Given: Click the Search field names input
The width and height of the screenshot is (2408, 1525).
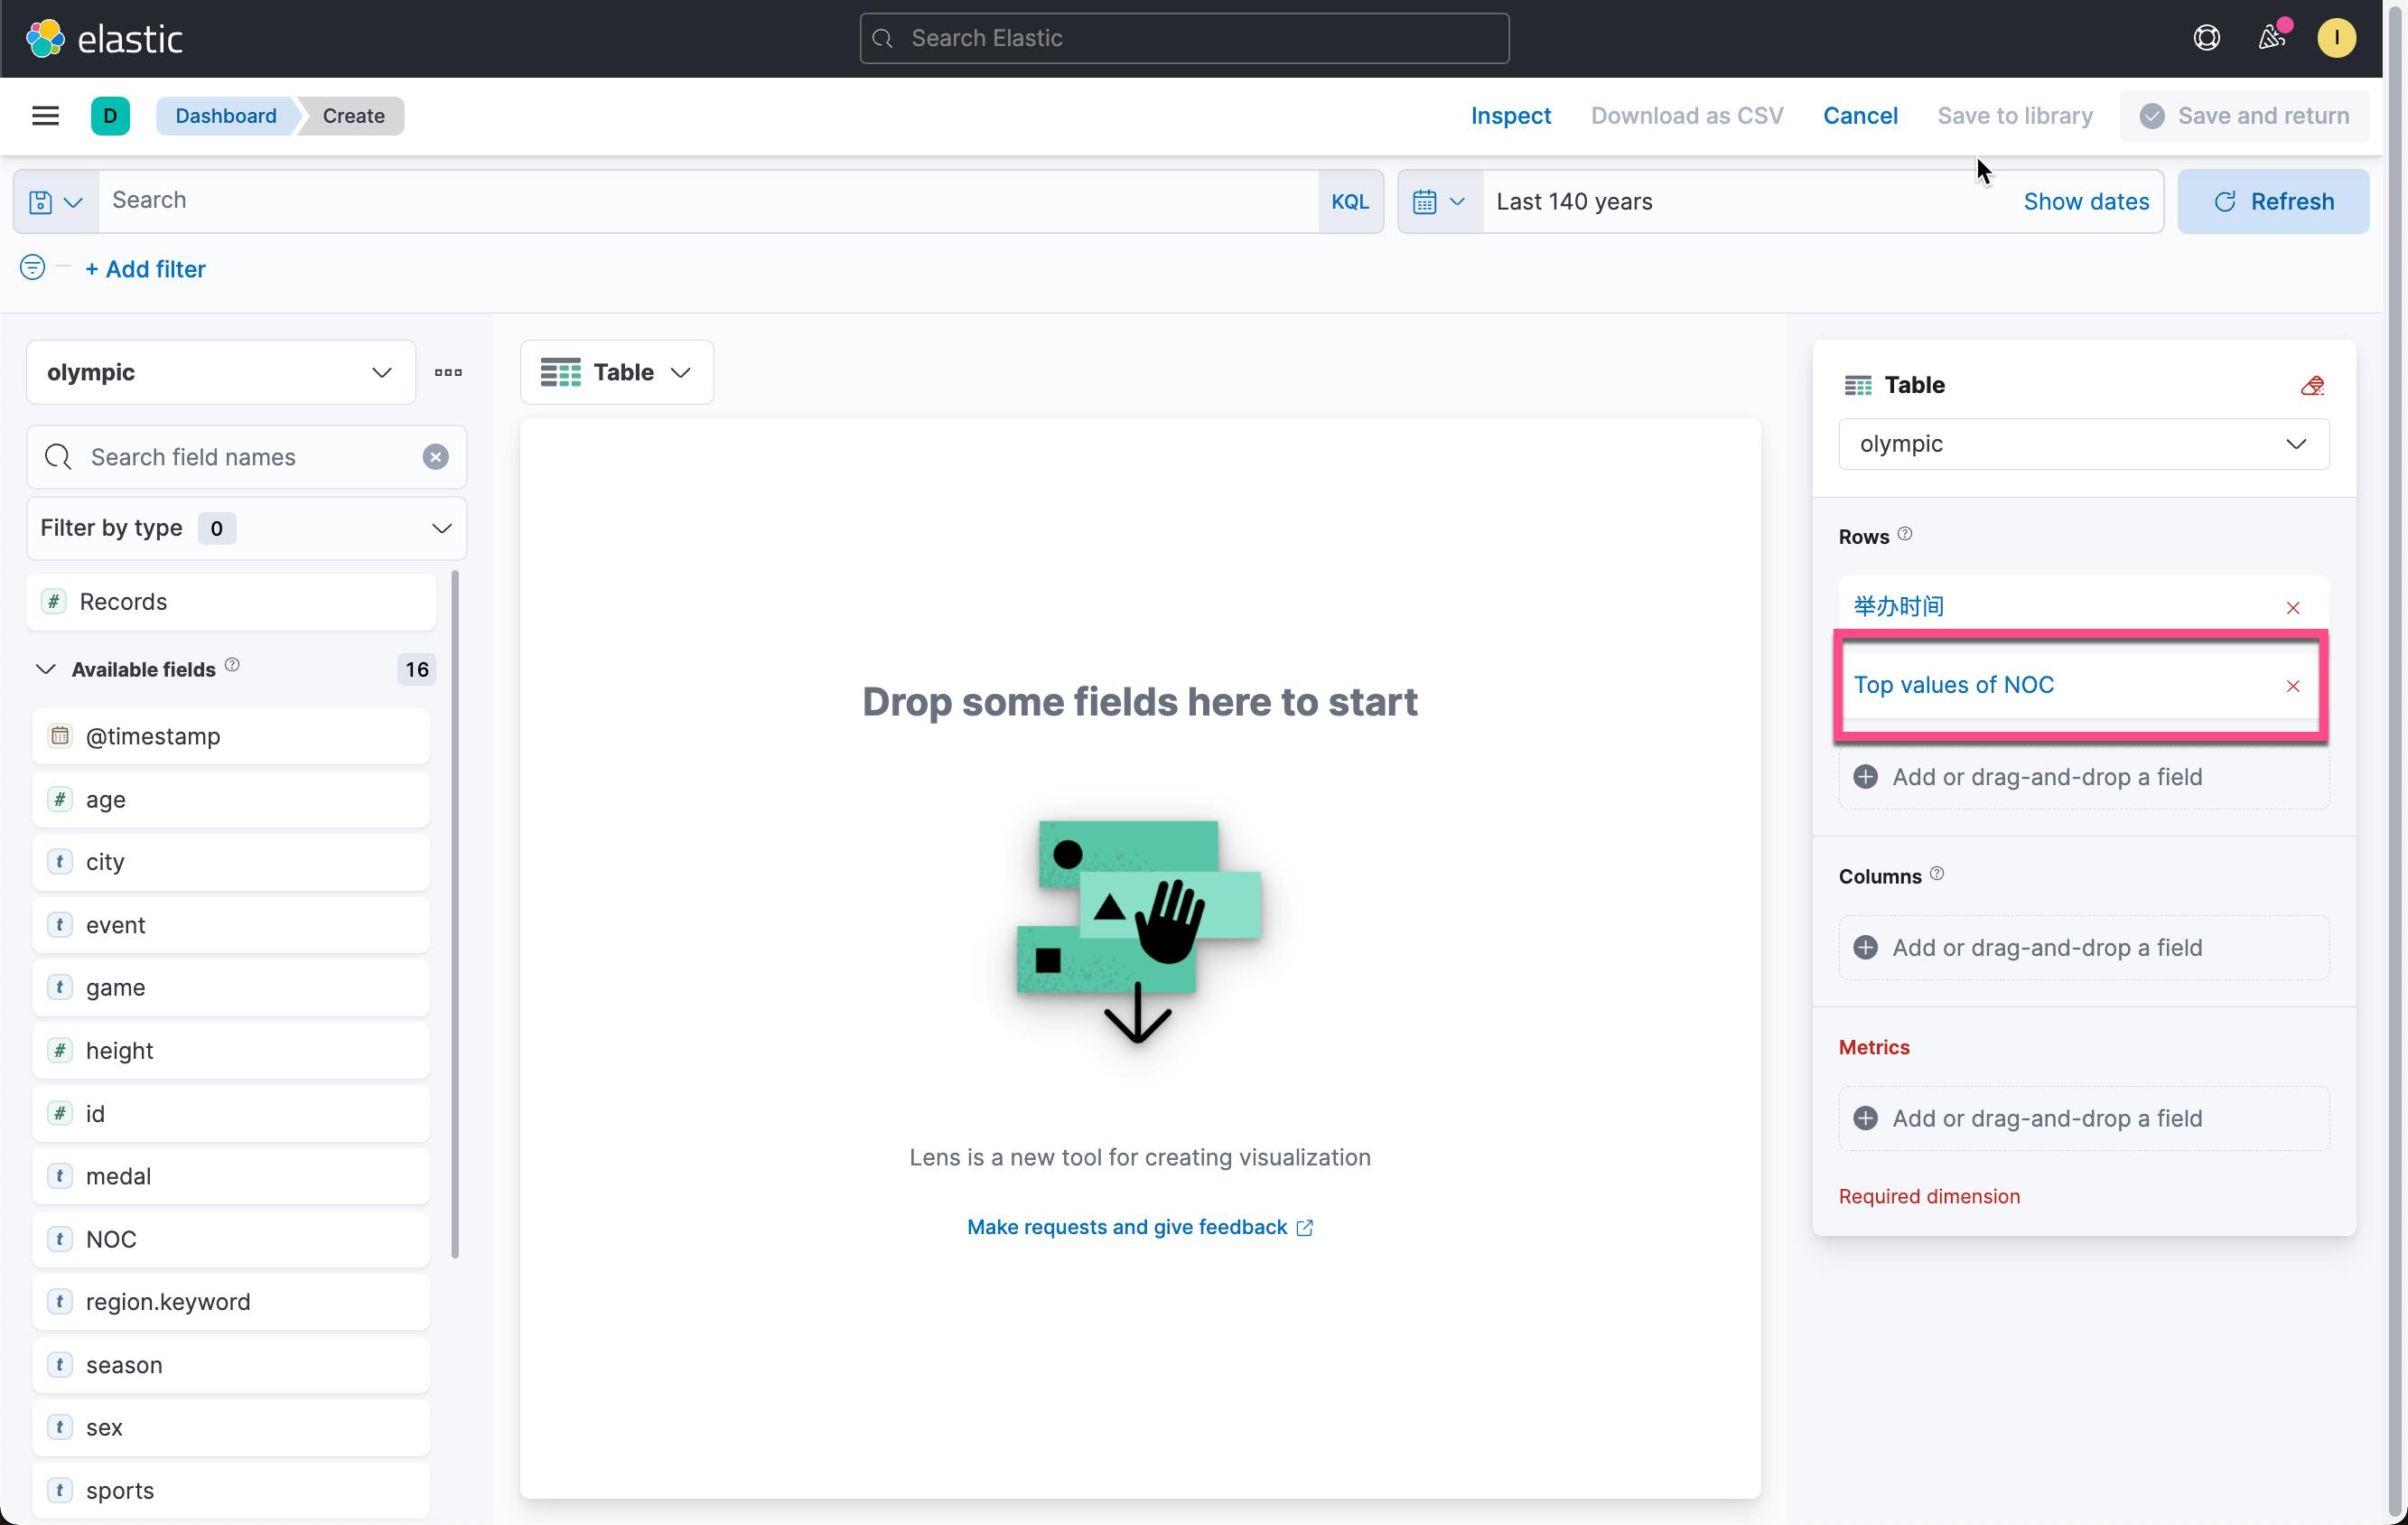Looking at the screenshot, I should click(246, 457).
